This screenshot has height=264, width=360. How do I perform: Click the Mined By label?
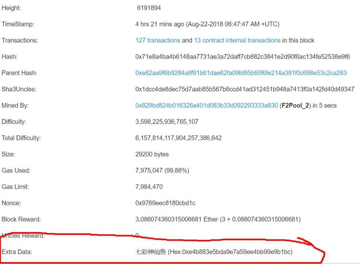tap(15, 105)
